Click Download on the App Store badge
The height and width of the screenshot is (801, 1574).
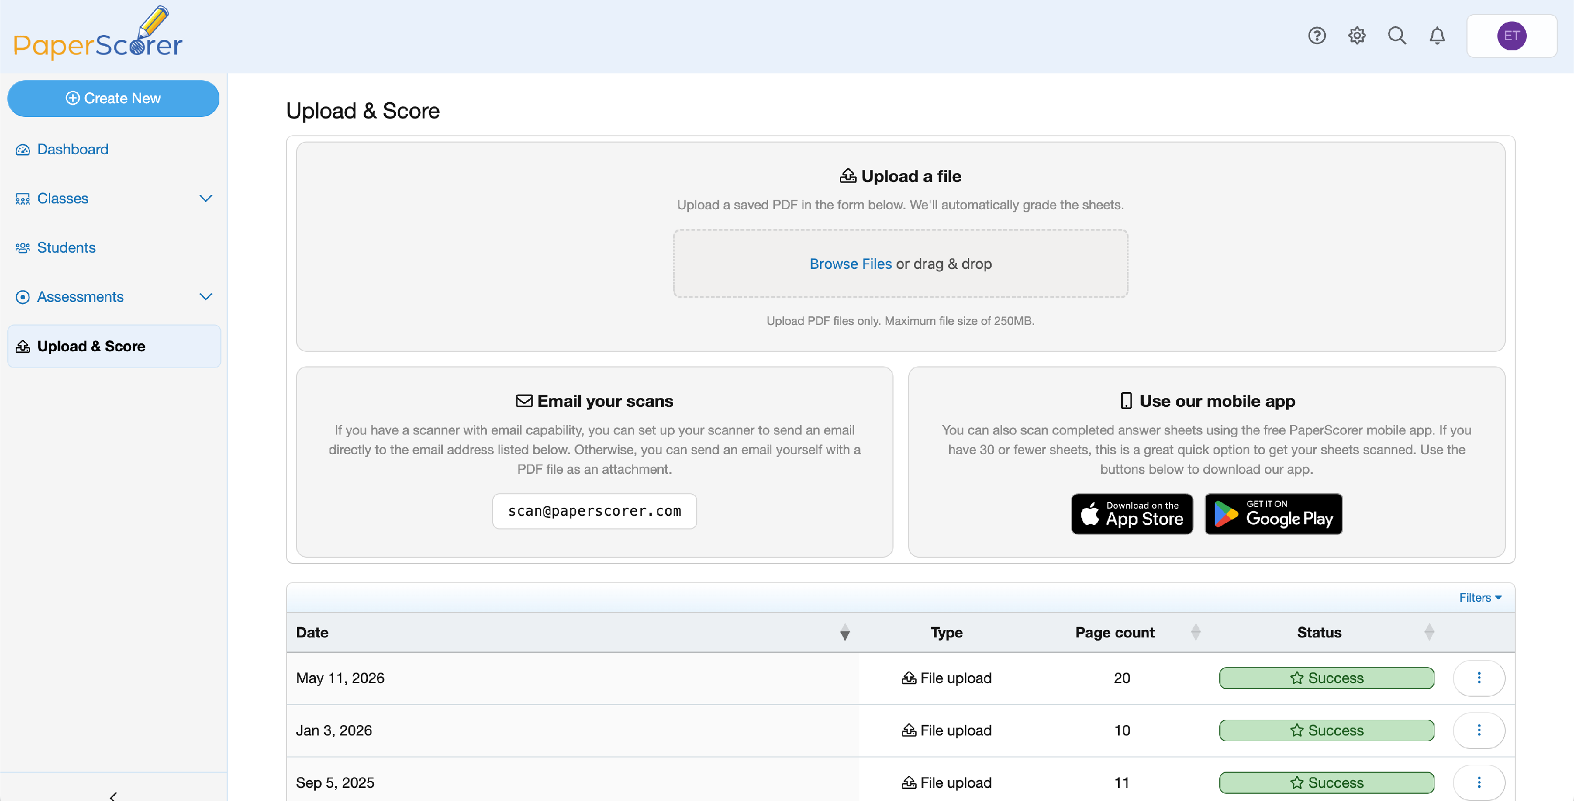1132,514
